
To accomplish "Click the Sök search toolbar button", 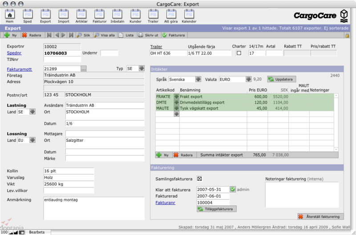I will 84,35.
